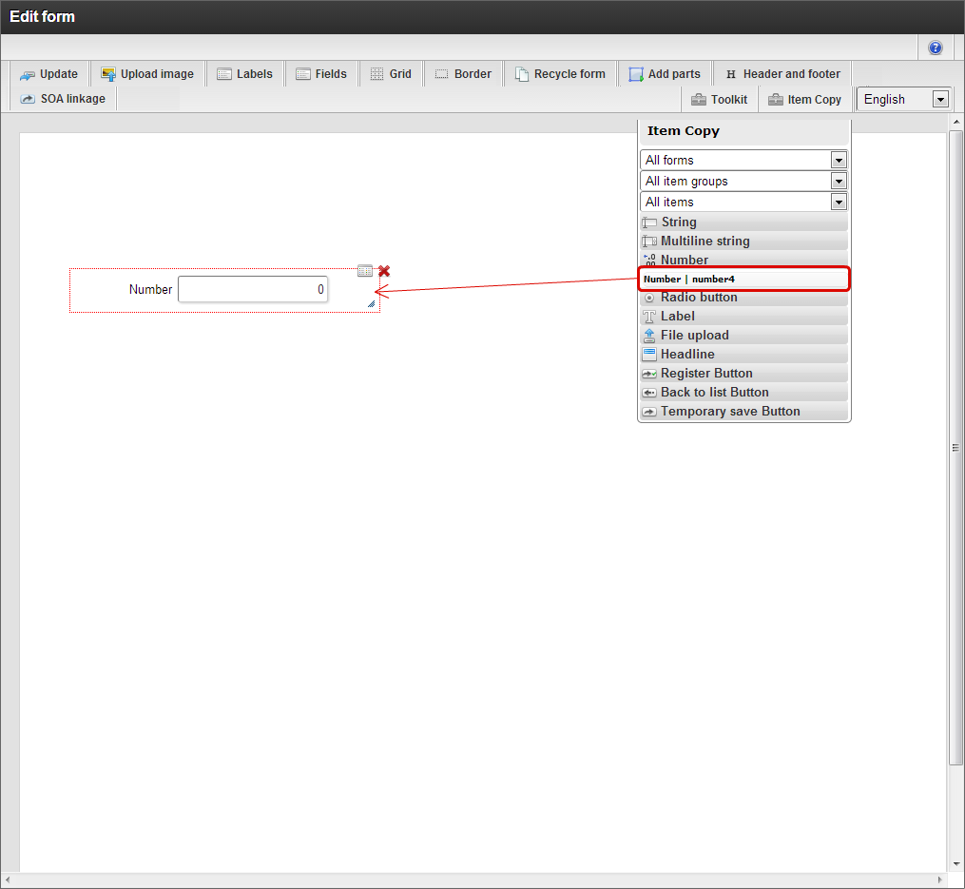This screenshot has width=965, height=889.
Task: Select File upload item type
Action: tap(743, 336)
